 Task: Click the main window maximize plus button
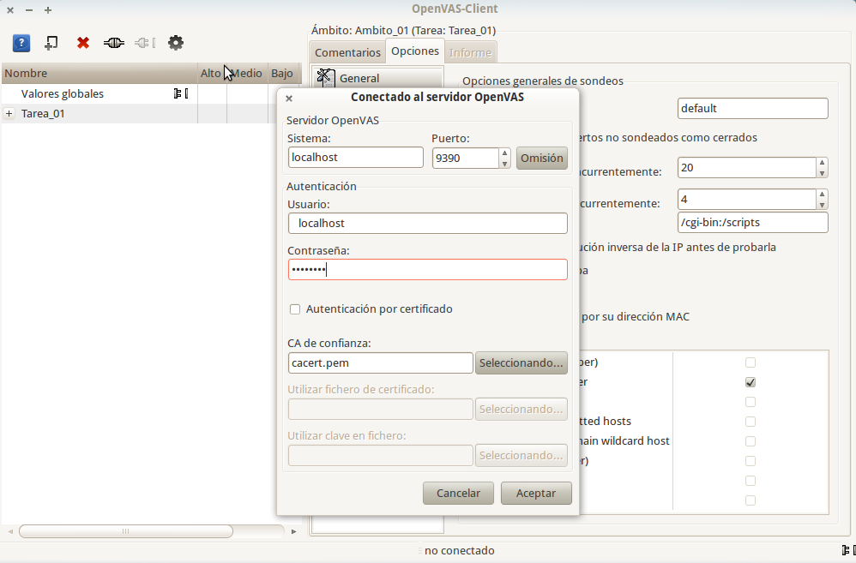tap(48, 9)
